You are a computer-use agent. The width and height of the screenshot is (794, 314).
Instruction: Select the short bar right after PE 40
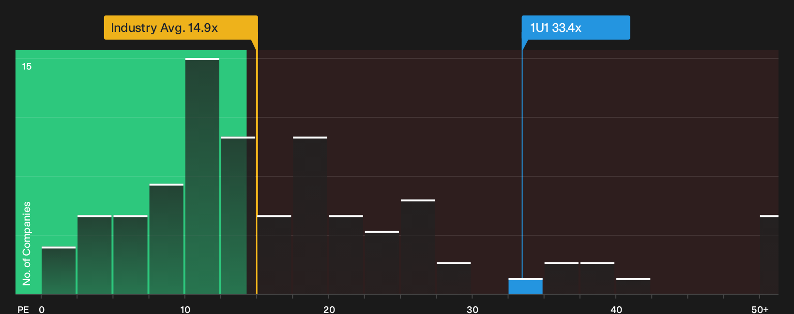coord(633,286)
